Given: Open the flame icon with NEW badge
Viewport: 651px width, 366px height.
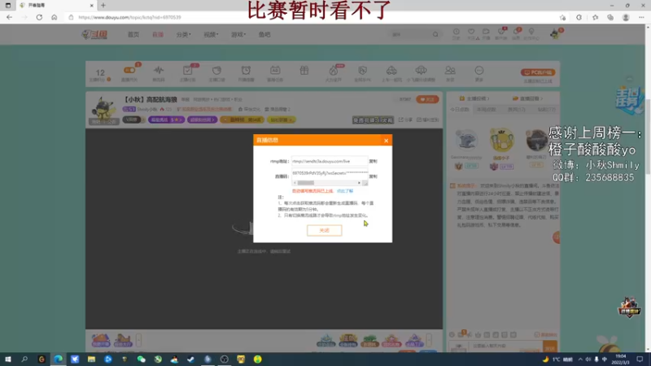Looking at the screenshot, I should pyautogui.click(x=334, y=71).
